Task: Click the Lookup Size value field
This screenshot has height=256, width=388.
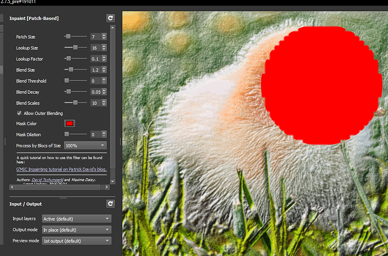Action: pyautogui.click(x=96, y=48)
